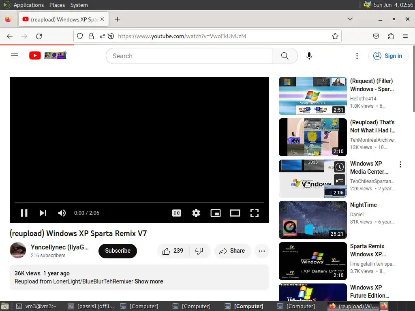Open a new browser tab
The image size is (415, 311).
(x=117, y=19)
